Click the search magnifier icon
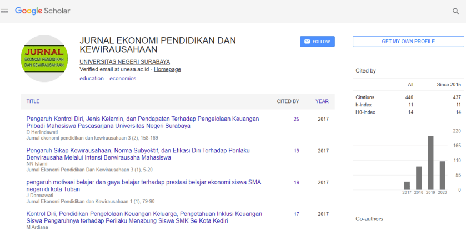Viewport: 466px width, 231px height. coord(455,11)
